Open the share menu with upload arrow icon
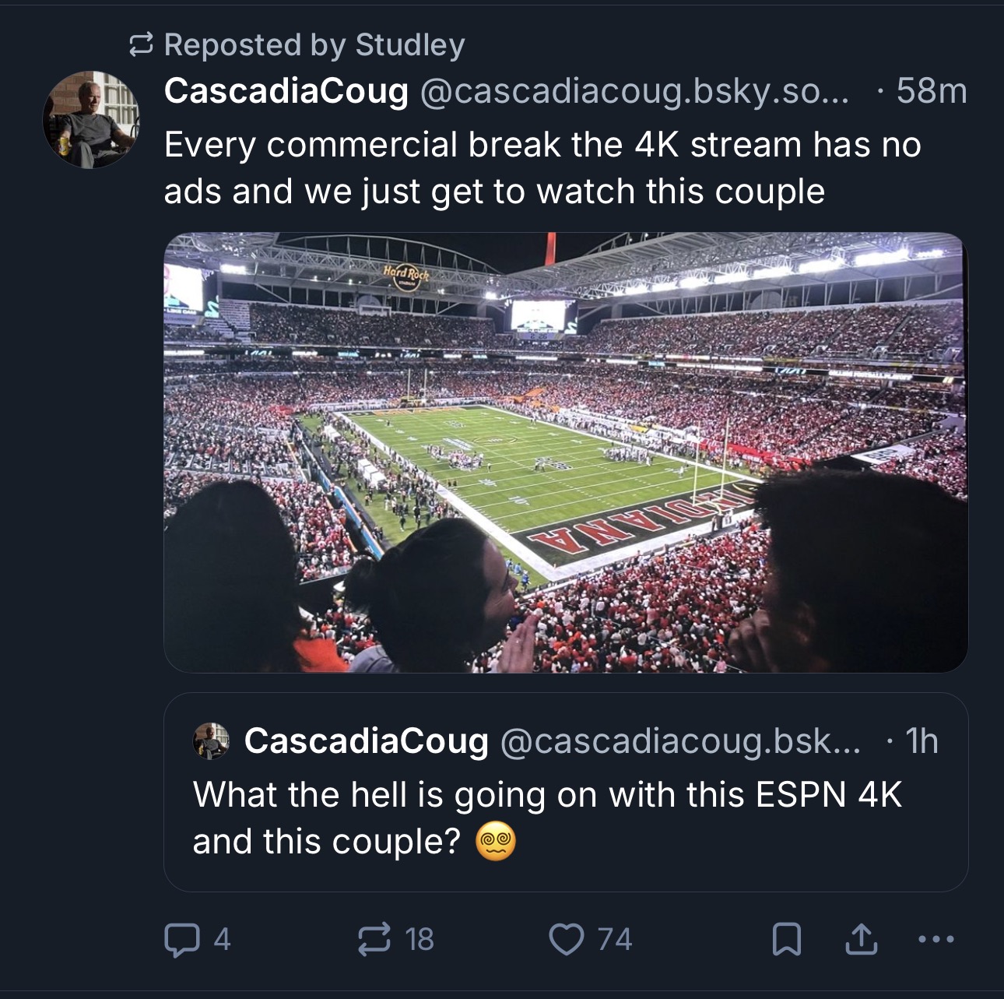 [862, 939]
